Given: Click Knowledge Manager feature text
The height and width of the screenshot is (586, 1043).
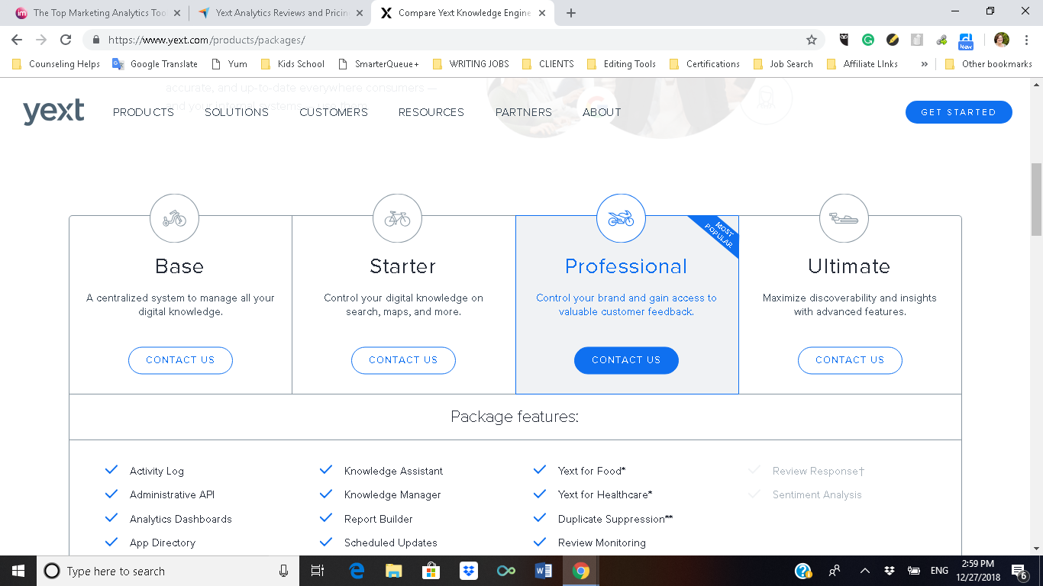Looking at the screenshot, I should click(392, 494).
